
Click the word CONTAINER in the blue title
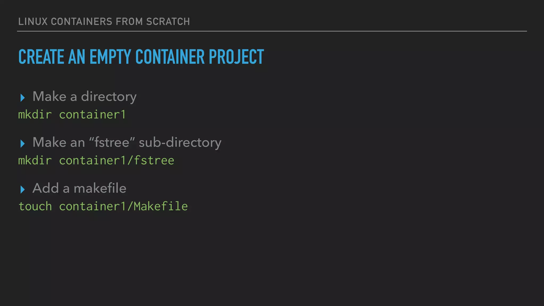tap(170, 57)
